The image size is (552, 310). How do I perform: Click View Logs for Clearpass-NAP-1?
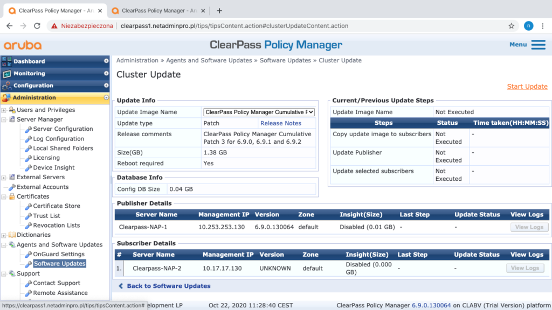pos(529,227)
